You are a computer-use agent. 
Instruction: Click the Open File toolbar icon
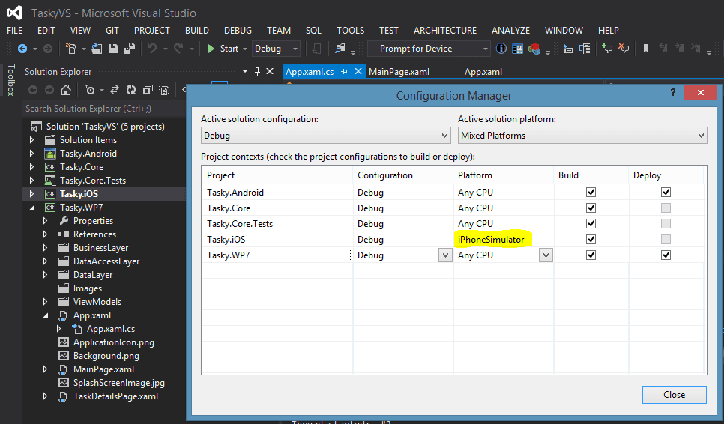click(x=97, y=49)
